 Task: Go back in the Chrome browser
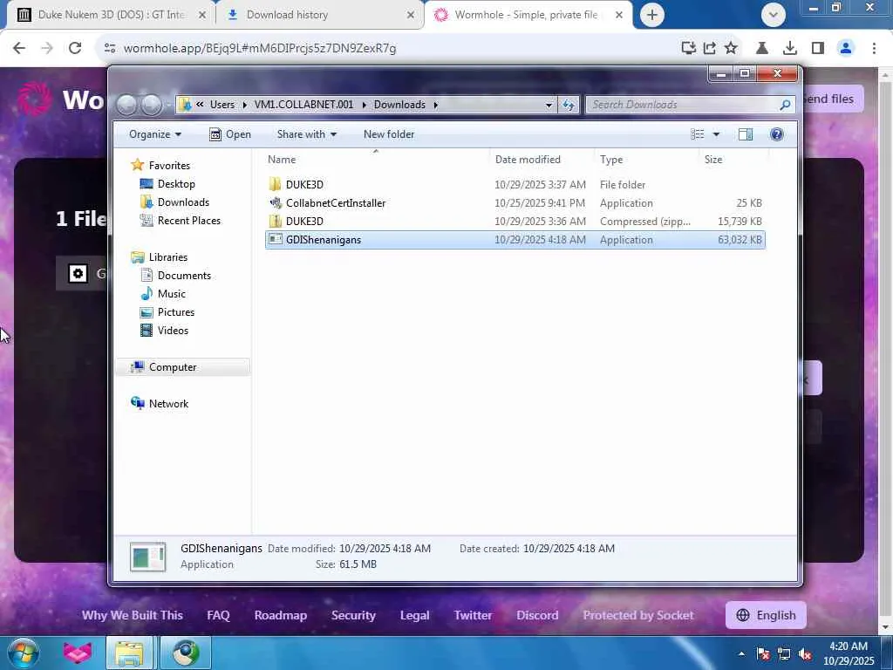coord(19,49)
